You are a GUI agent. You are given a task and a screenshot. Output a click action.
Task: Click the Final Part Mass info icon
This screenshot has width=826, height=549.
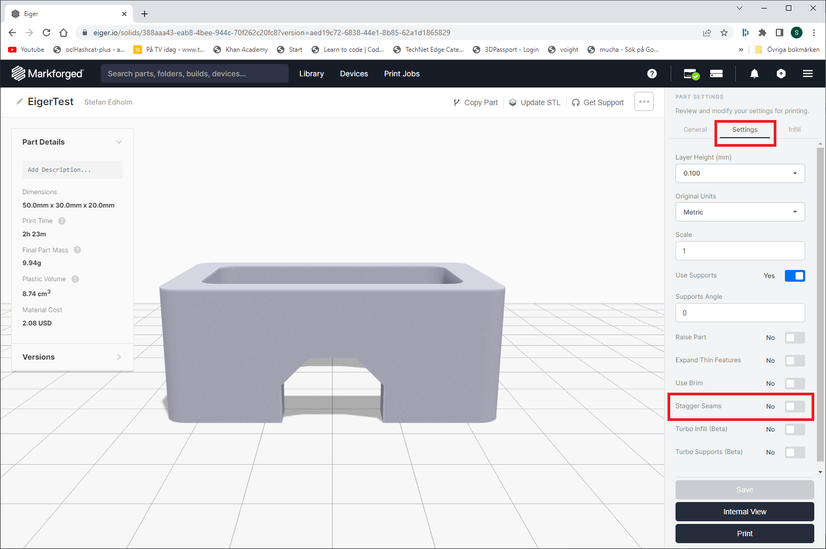77,250
